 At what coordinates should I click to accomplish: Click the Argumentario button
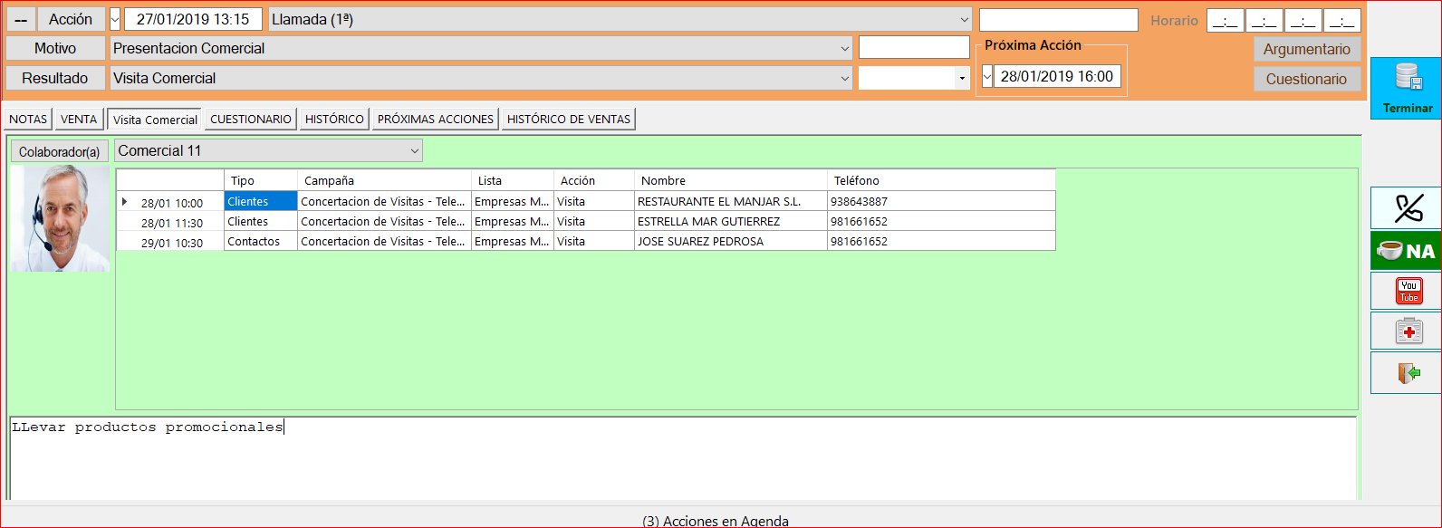1307,49
